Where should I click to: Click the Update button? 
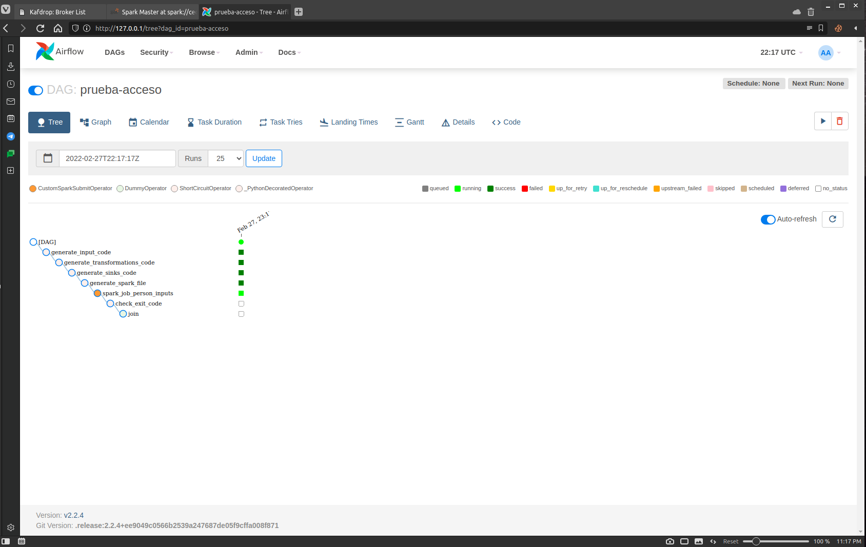click(264, 158)
